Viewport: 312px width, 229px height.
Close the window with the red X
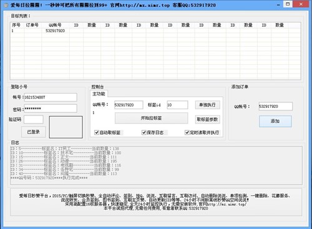click(301, 4)
